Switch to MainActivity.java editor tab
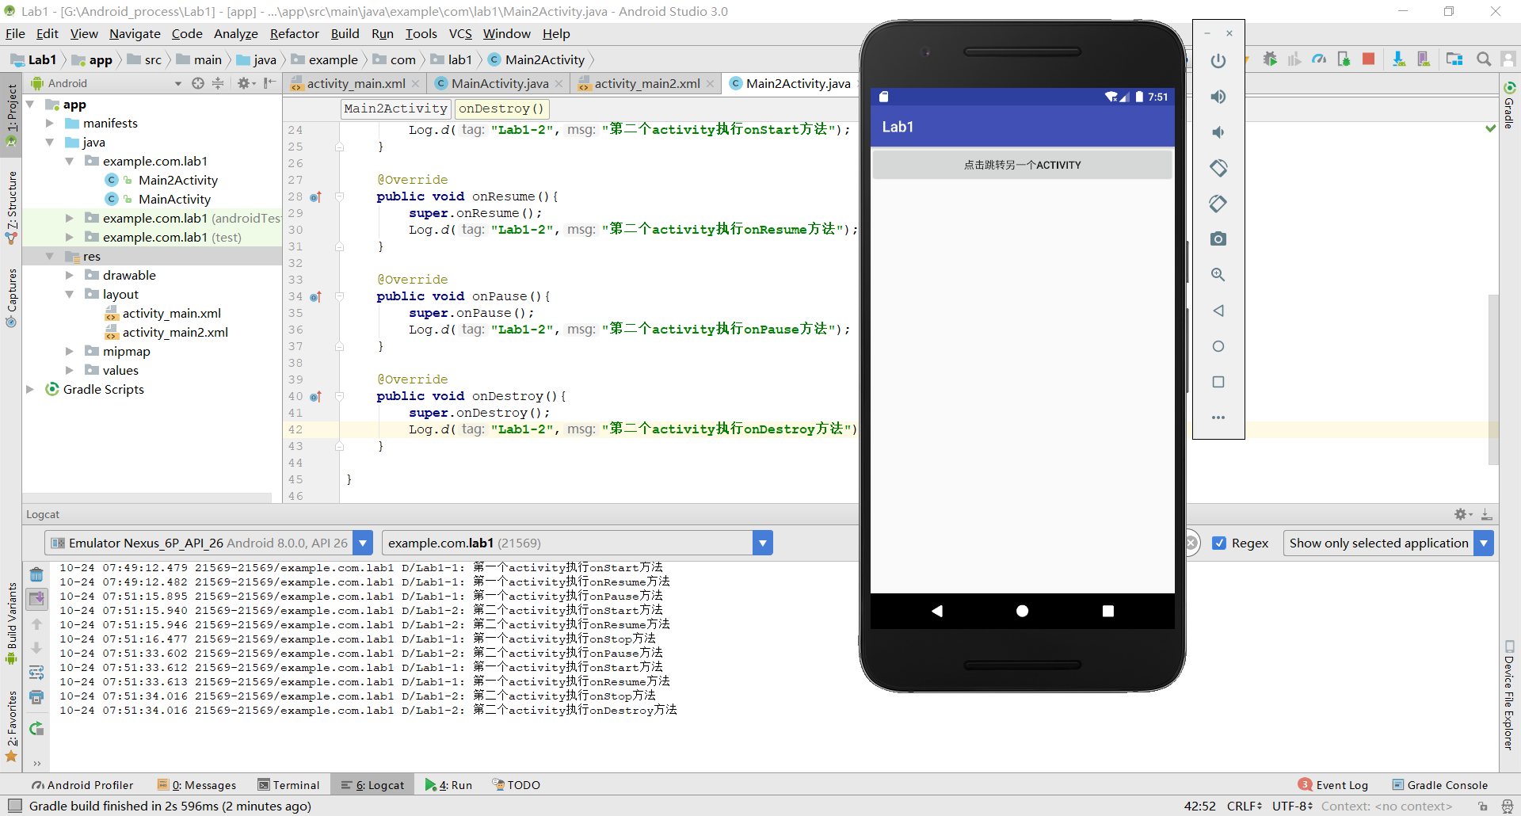 pos(500,83)
